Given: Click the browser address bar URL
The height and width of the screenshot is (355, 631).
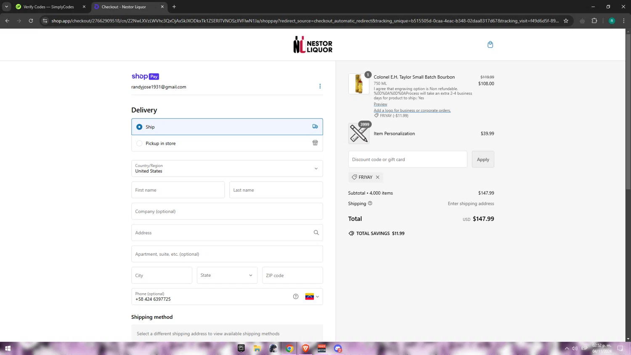Looking at the screenshot, I should pos(305,21).
